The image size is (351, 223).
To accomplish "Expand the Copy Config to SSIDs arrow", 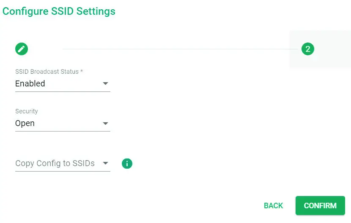I will point(105,163).
